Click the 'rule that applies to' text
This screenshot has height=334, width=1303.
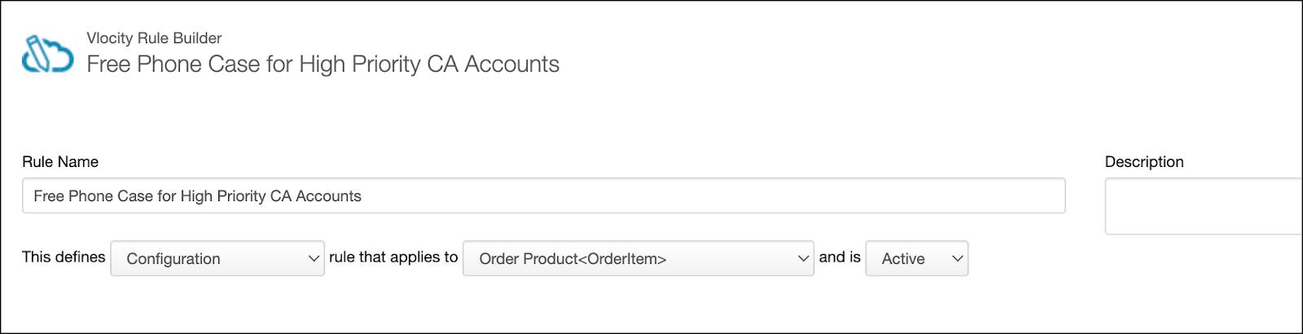click(x=393, y=257)
